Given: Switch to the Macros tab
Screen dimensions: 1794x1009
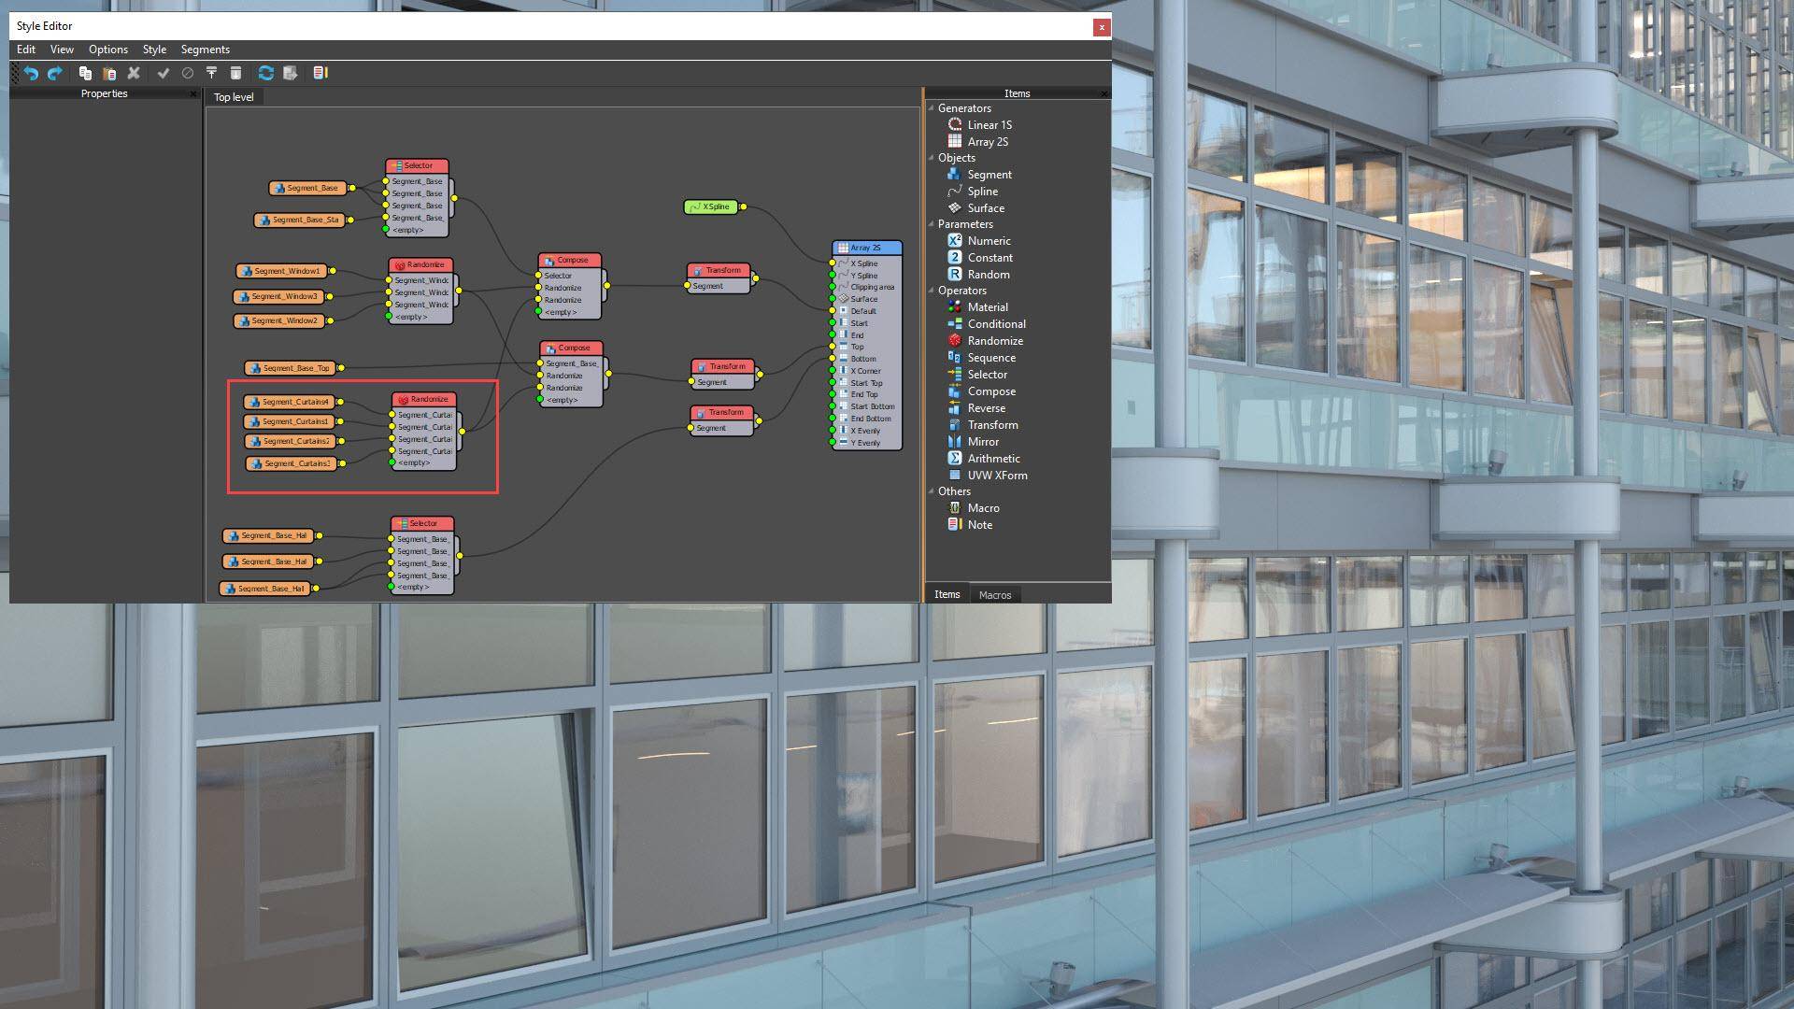Looking at the screenshot, I should (x=995, y=595).
